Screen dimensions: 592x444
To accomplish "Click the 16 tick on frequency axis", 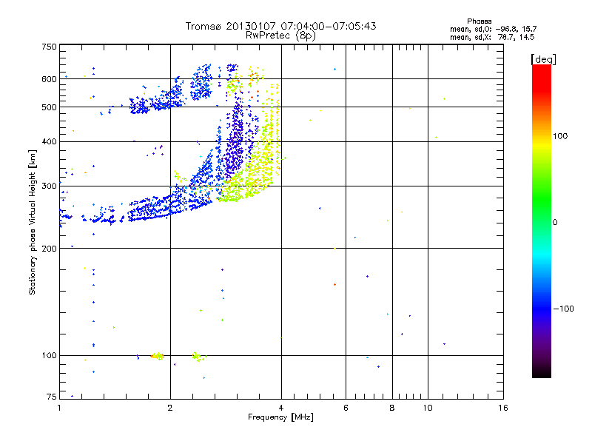I will point(502,408).
